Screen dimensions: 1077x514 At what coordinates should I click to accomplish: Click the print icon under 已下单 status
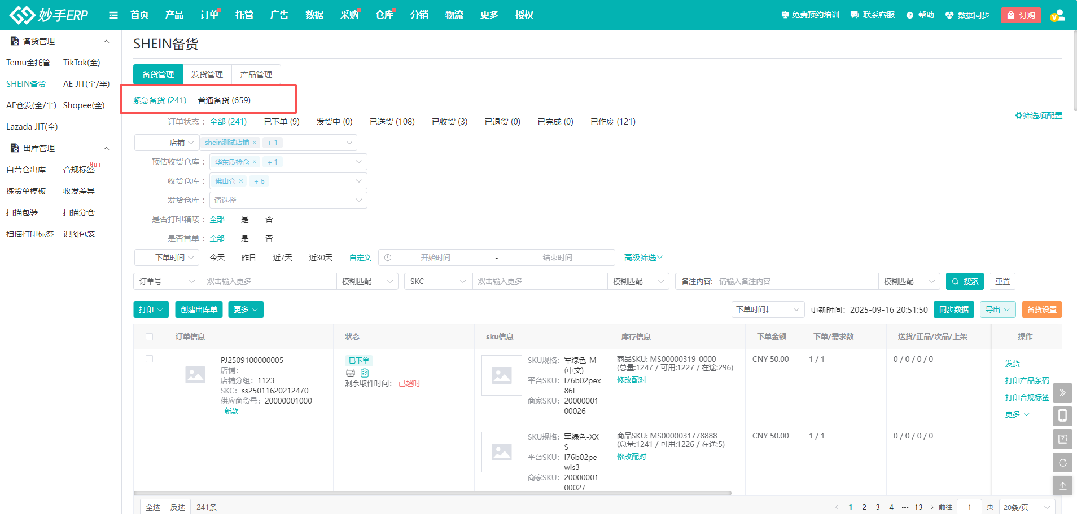[x=351, y=373]
